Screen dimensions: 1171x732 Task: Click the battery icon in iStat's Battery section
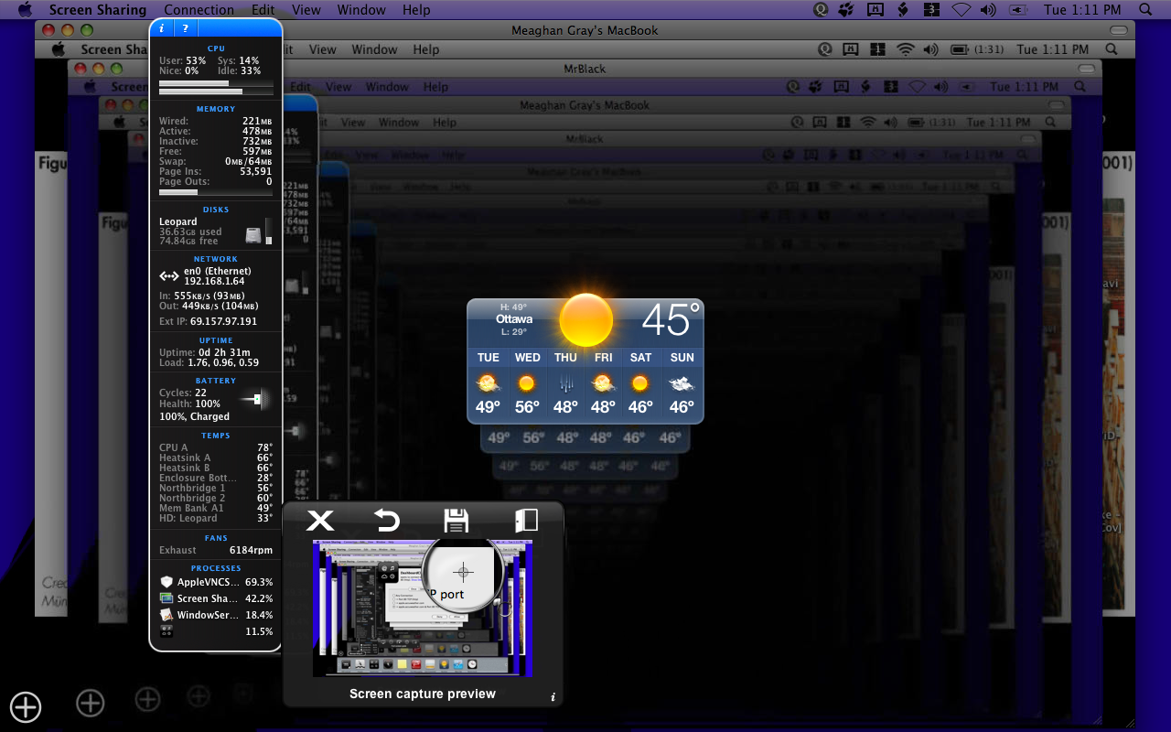pos(253,398)
